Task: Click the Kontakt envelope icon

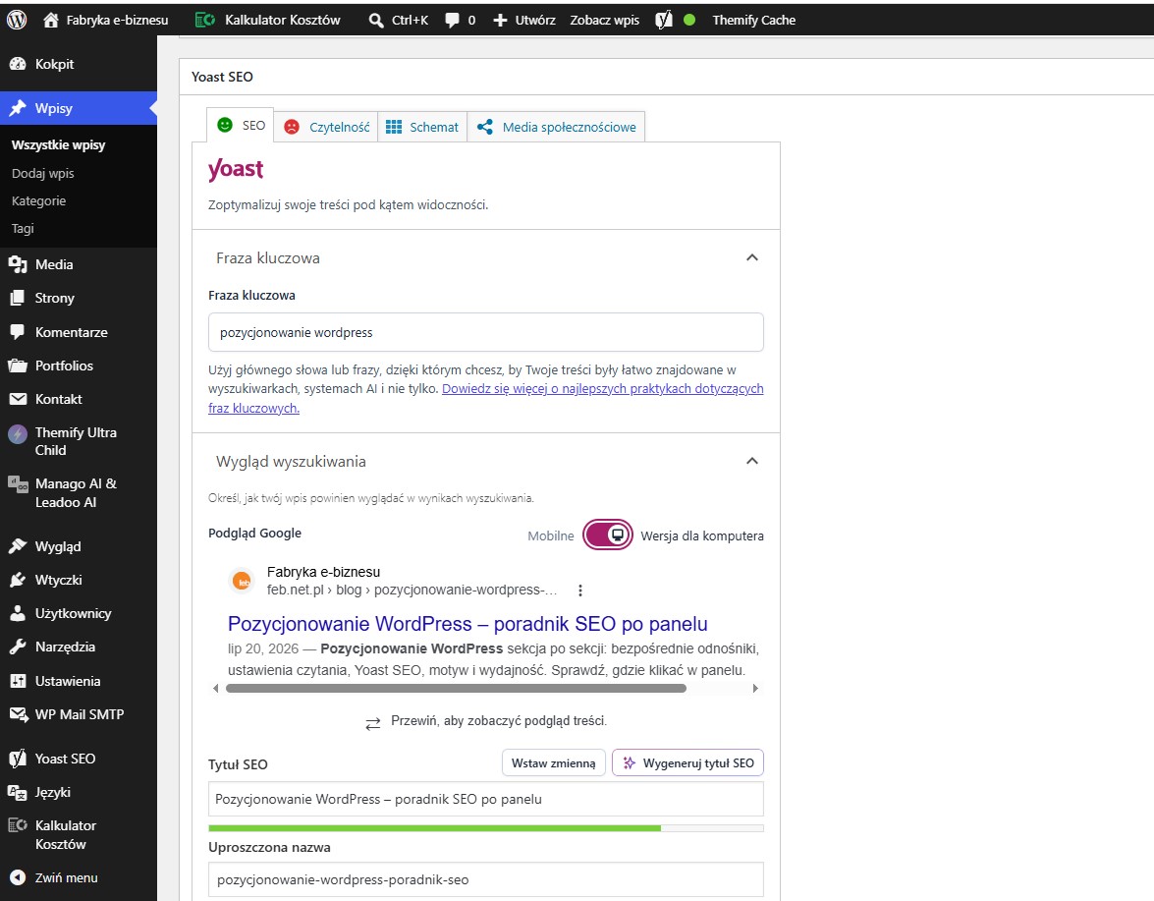Action: (18, 399)
